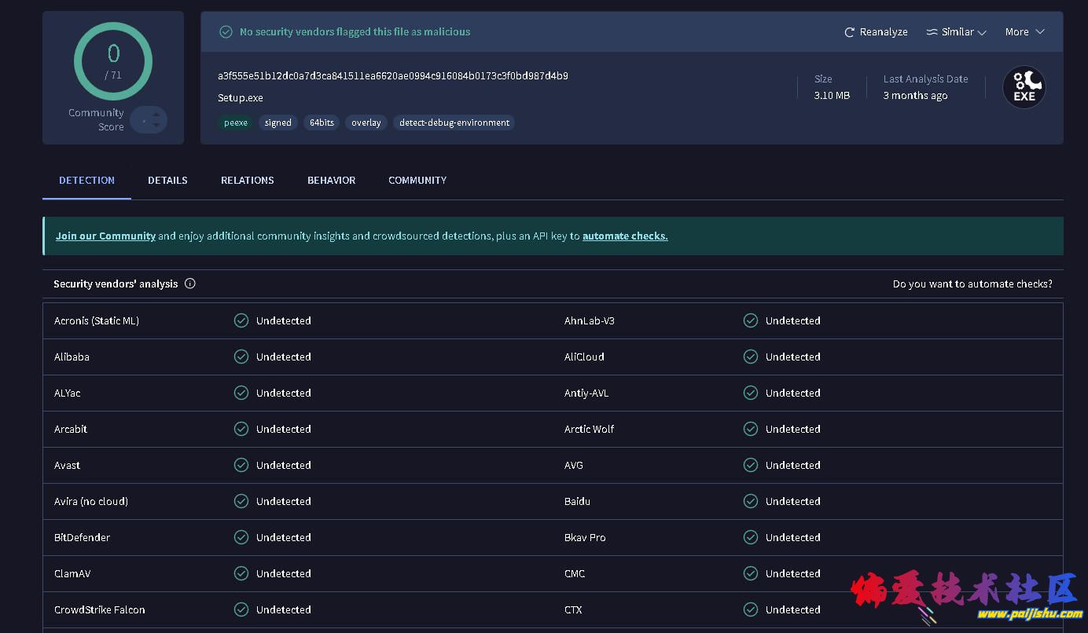Click the 0/71 detection score circle
1088x633 pixels.
point(113,61)
